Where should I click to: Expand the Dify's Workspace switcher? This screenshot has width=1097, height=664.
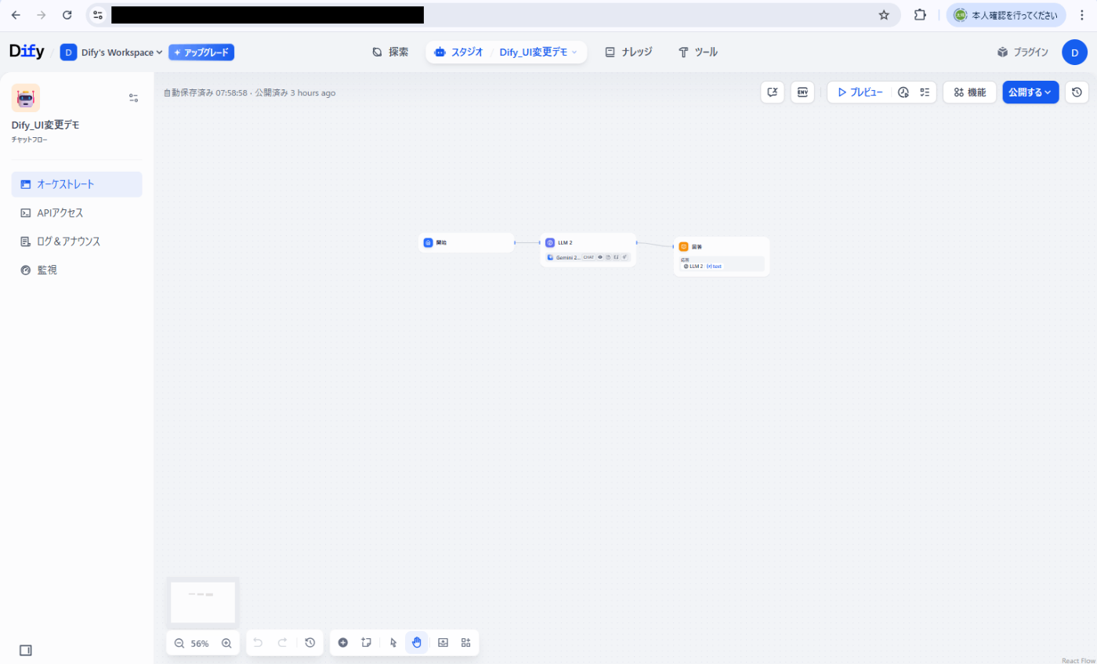(111, 52)
